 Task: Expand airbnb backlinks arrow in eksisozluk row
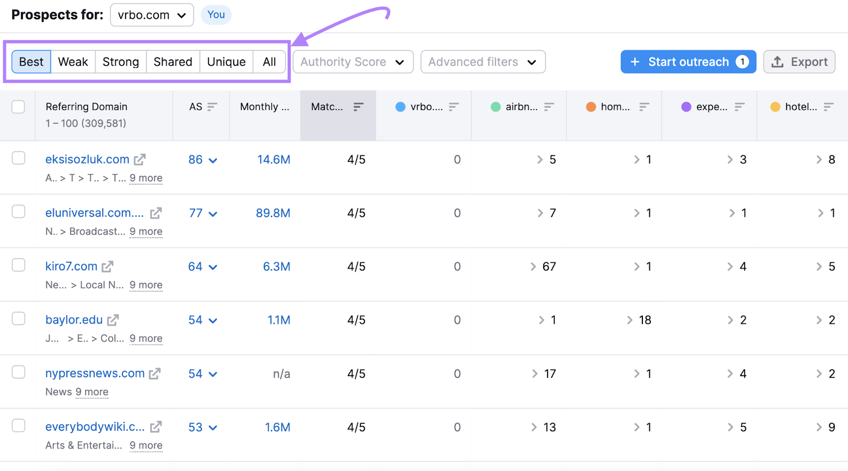point(540,160)
